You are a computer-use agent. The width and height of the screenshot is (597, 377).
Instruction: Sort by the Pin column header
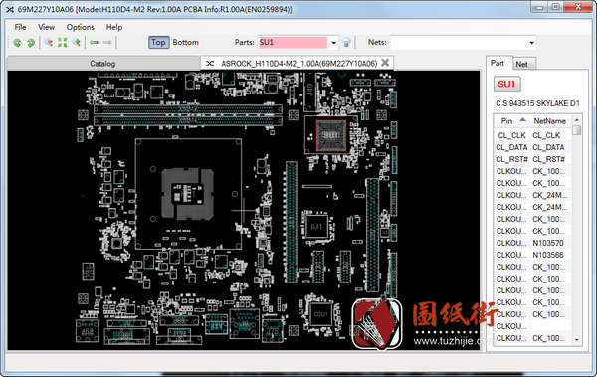pos(512,121)
